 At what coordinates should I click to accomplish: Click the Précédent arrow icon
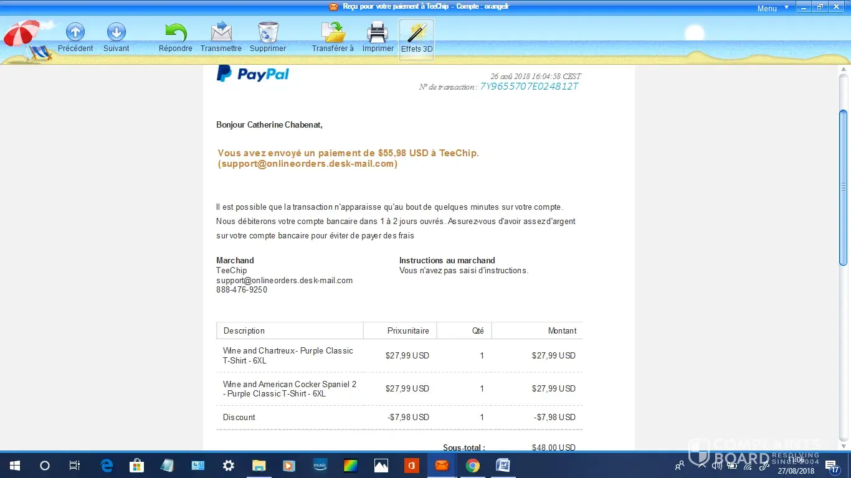[x=75, y=32]
